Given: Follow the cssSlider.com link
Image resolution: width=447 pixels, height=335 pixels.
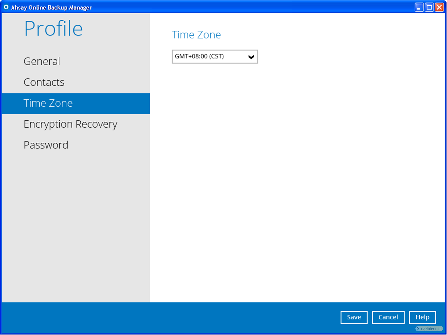Looking at the screenshot, I should point(431,329).
